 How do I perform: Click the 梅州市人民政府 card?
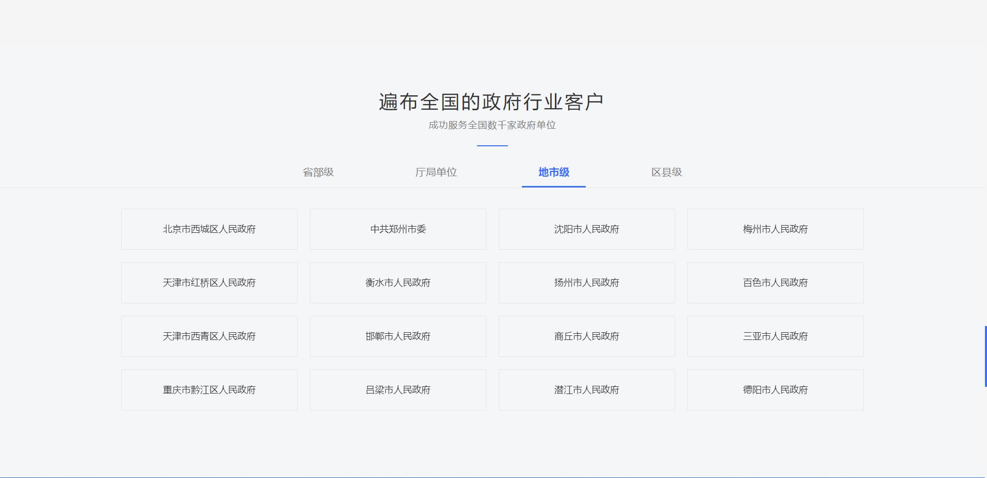[775, 229]
